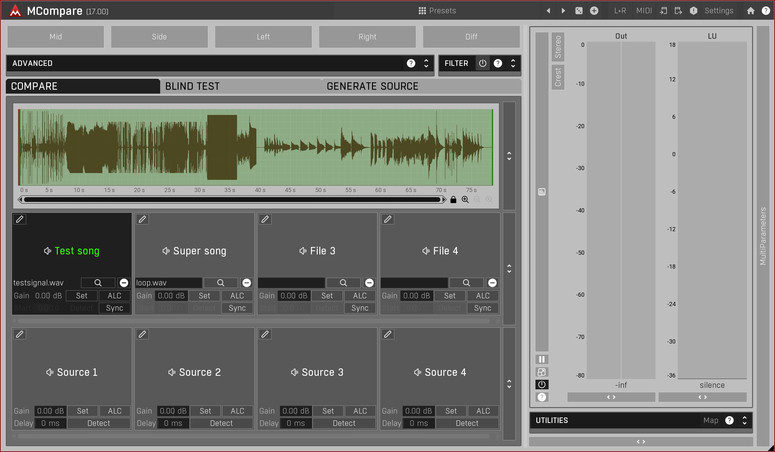
Task: Pause the meters with pause icon
Action: [x=542, y=359]
